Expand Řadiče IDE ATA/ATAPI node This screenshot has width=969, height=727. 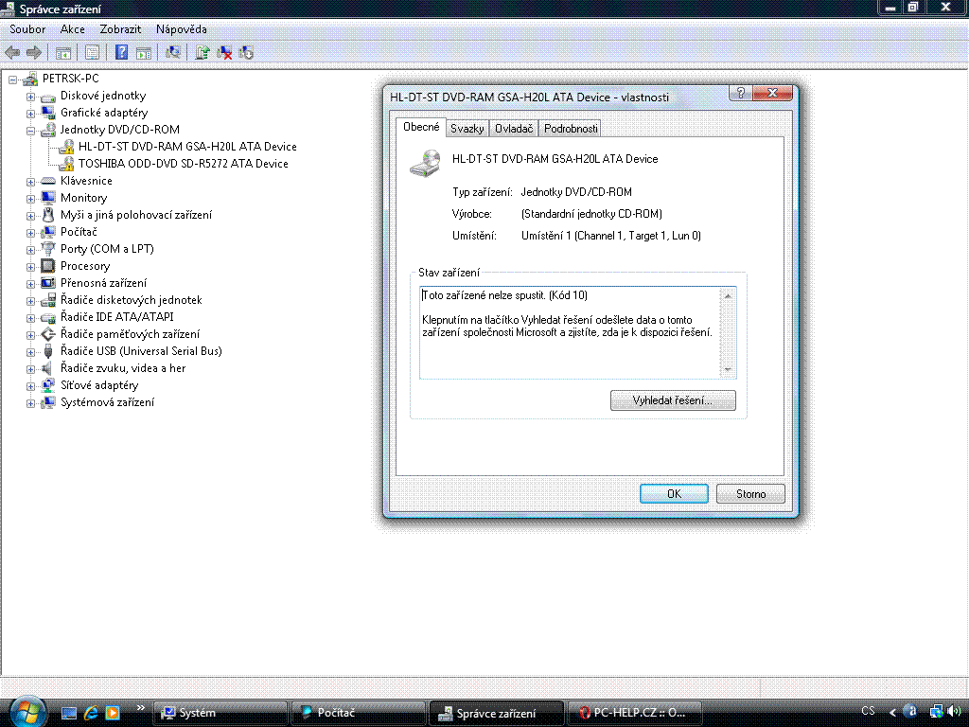point(30,318)
